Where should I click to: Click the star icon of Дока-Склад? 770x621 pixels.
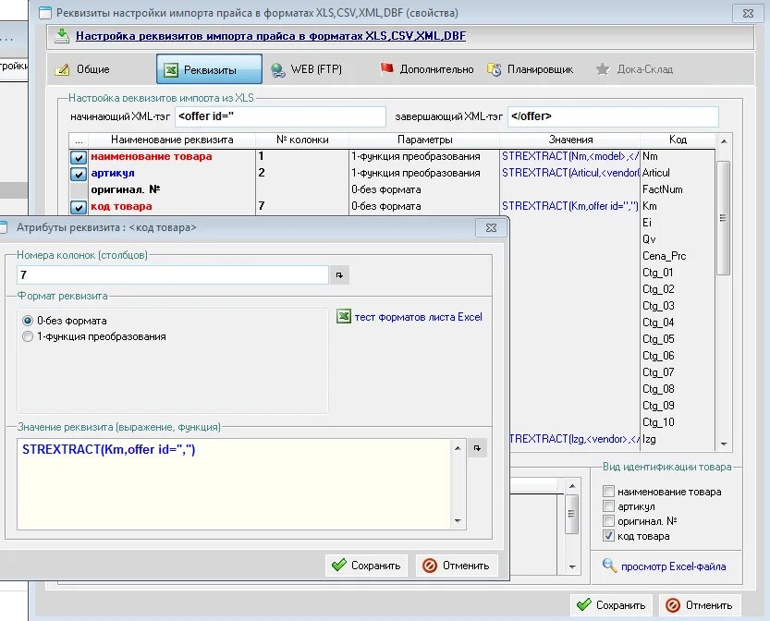click(x=602, y=69)
